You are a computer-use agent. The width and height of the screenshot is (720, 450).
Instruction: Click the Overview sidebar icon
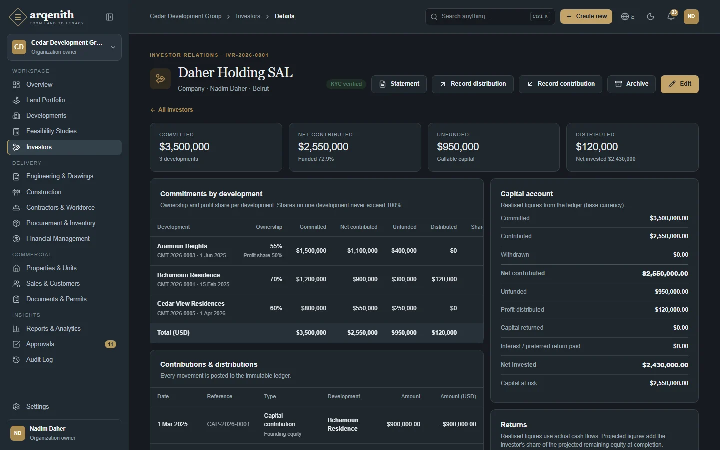pos(16,85)
